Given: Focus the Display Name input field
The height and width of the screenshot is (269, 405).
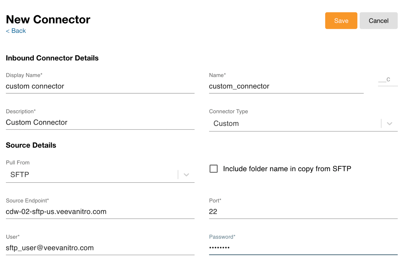Looking at the screenshot, I should point(100,86).
